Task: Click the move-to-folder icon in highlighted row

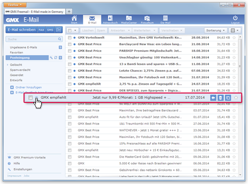Action: [228, 98]
